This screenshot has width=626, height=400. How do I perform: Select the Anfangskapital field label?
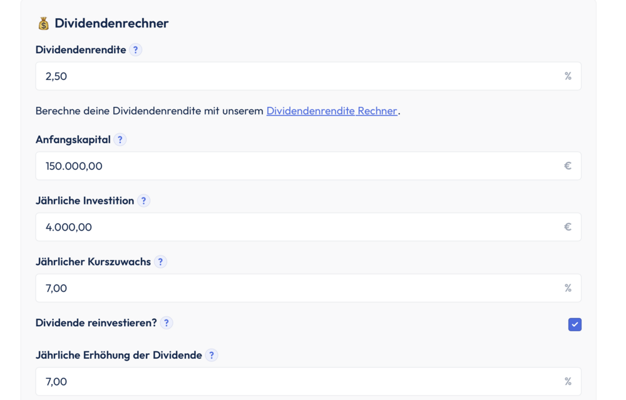73,139
